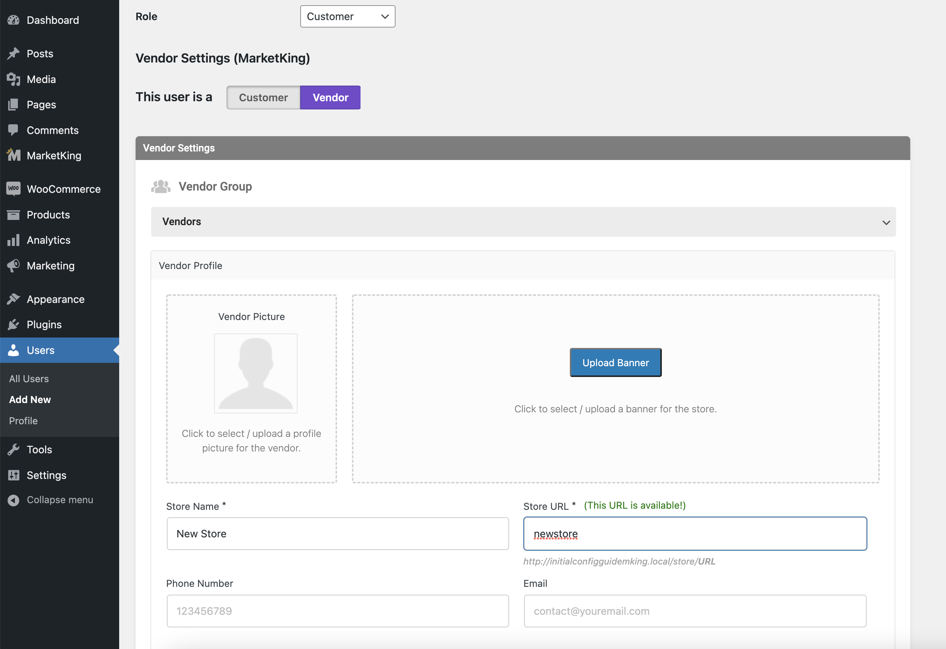Viewport: 946px width, 649px height.
Task: Click the Media library icon
Action: pyautogui.click(x=13, y=79)
